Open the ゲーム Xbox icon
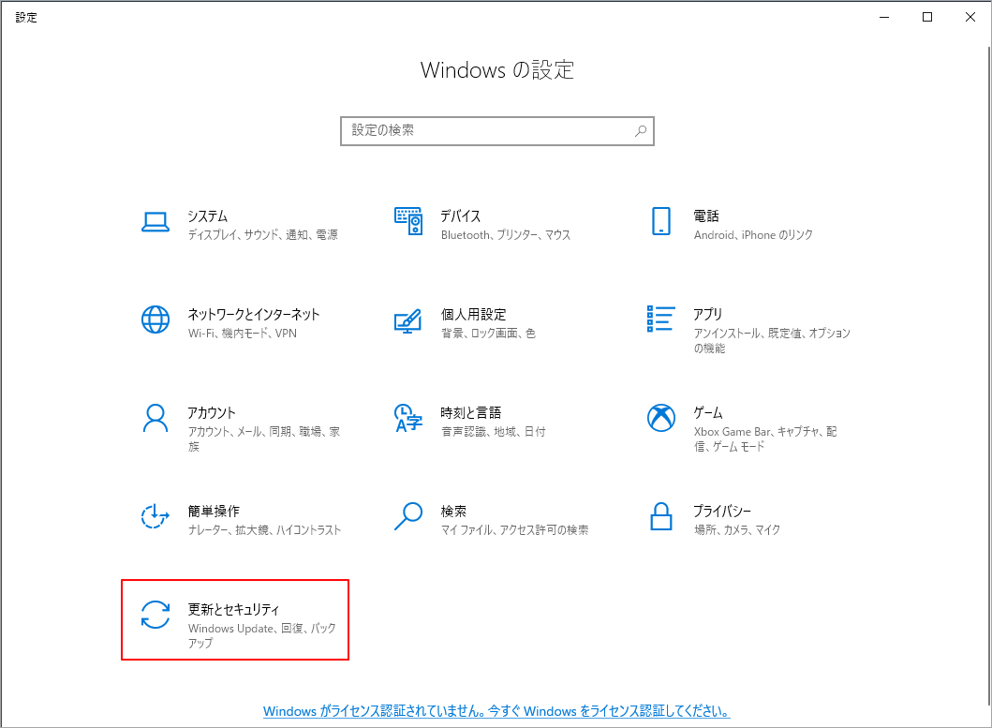Viewport: 992px width, 728px height. (661, 418)
